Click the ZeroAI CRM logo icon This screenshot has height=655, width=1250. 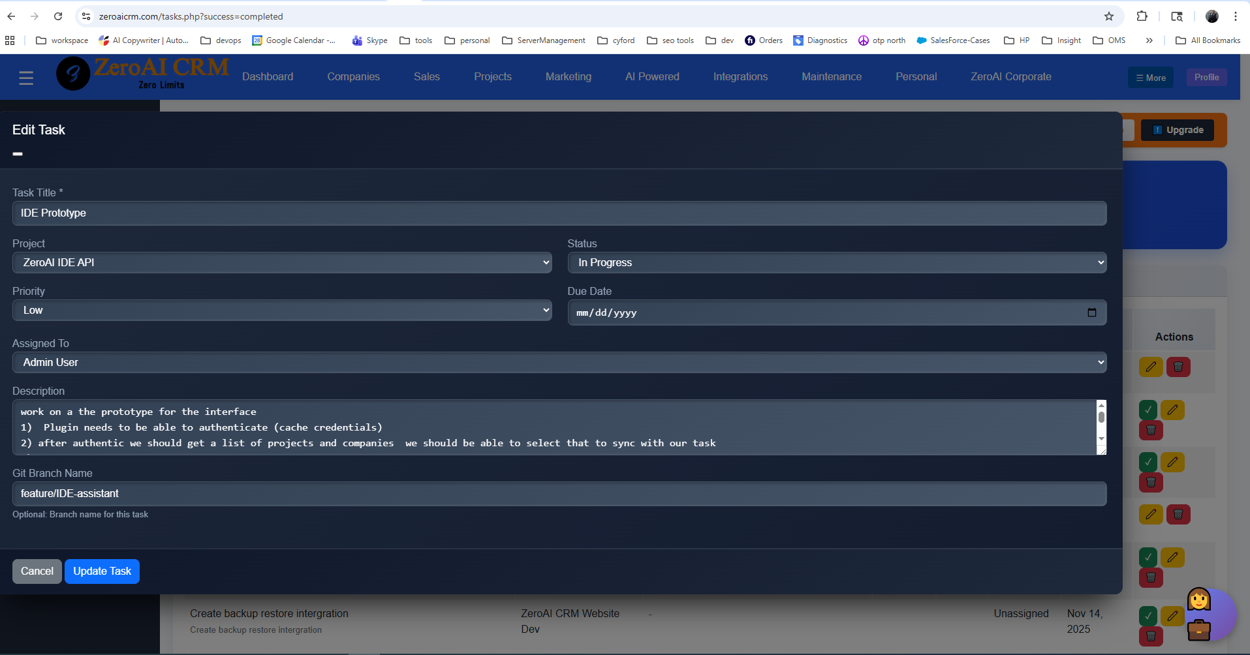coord(73,74)
